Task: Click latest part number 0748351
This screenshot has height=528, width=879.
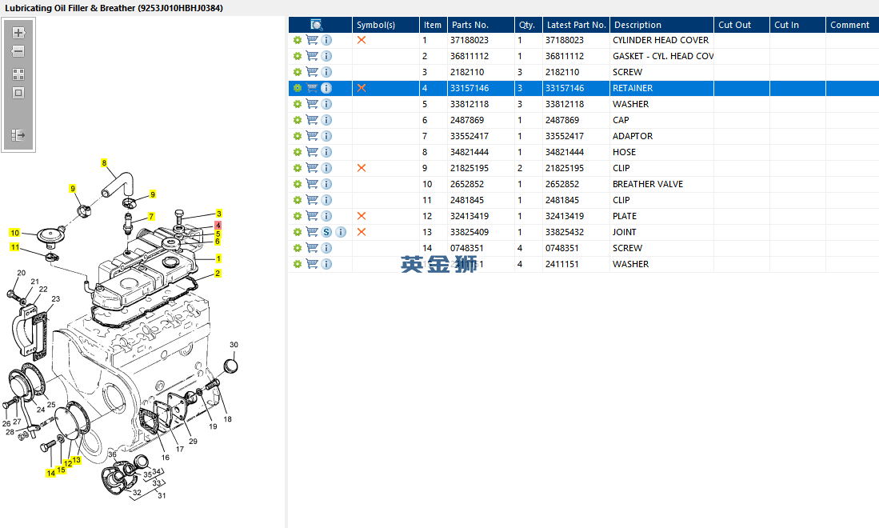Action: coord(562,248)
